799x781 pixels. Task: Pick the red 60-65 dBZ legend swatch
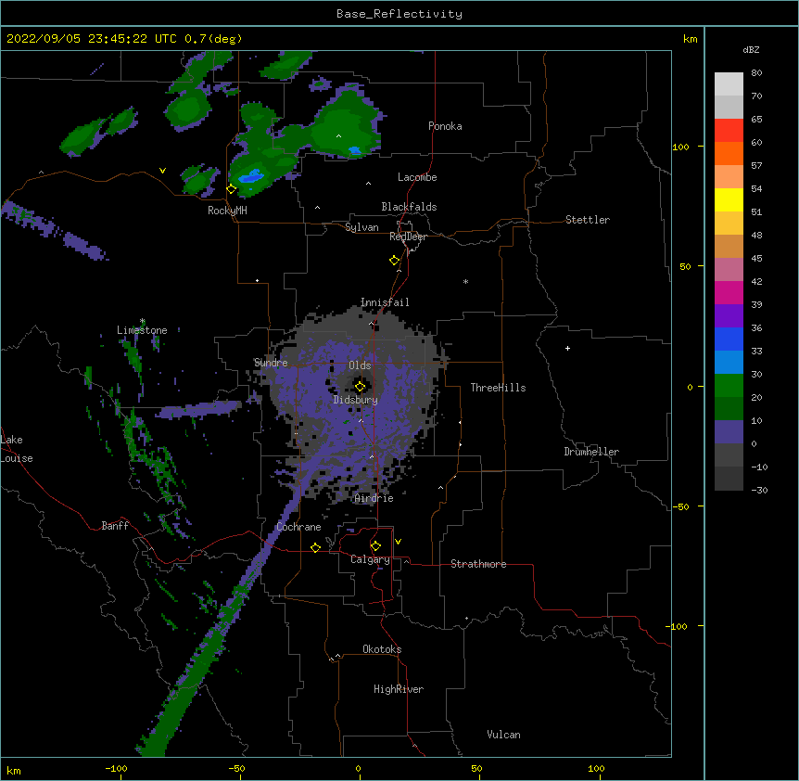tap(729, 130)
